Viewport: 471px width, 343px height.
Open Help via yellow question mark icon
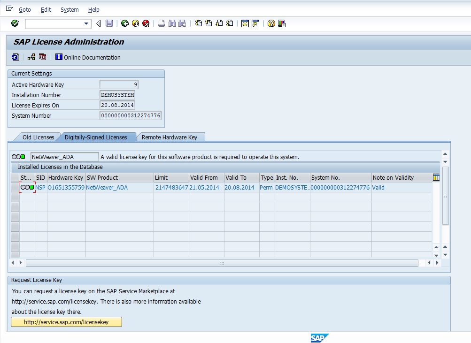271,23
